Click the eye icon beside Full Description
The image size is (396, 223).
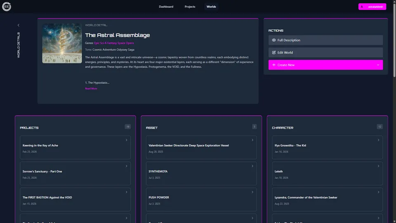click(274, 40)
